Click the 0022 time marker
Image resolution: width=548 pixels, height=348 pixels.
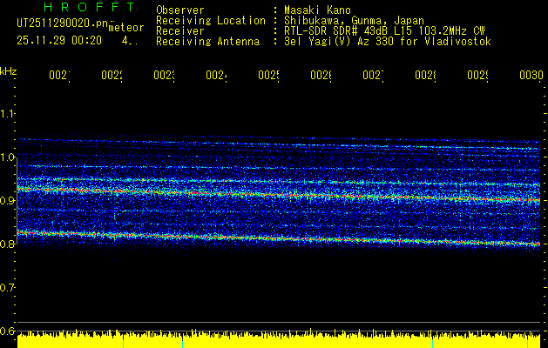pos(112,76)
